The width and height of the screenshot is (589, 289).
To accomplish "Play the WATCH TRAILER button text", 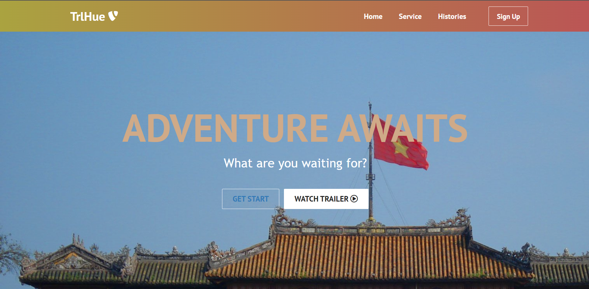I will click(x=321, y=199).
